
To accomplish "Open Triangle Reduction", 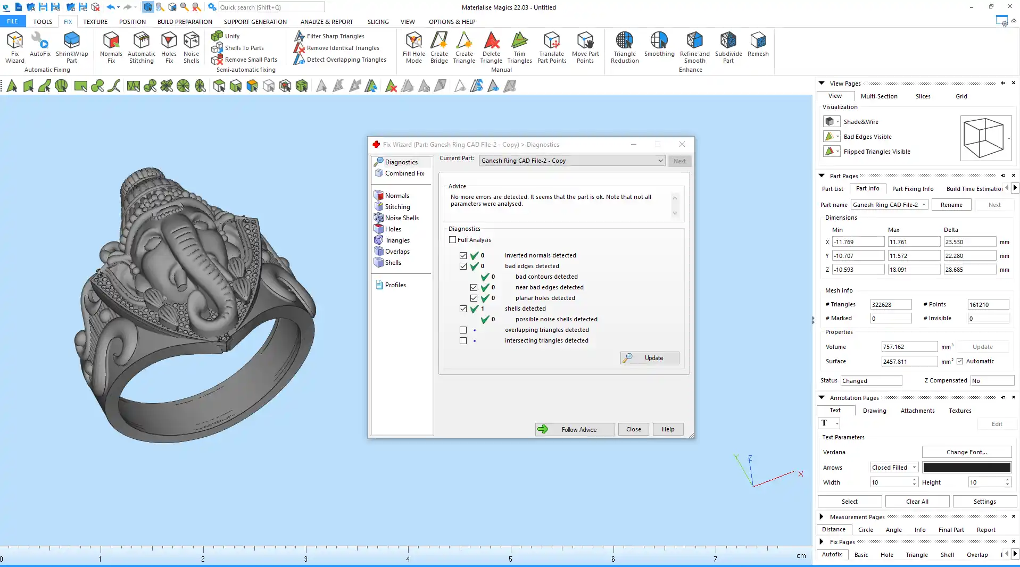I will (x=625, y=47).
